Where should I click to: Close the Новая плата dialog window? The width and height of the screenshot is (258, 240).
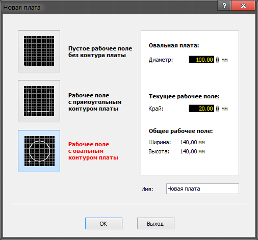click(243, 6)
